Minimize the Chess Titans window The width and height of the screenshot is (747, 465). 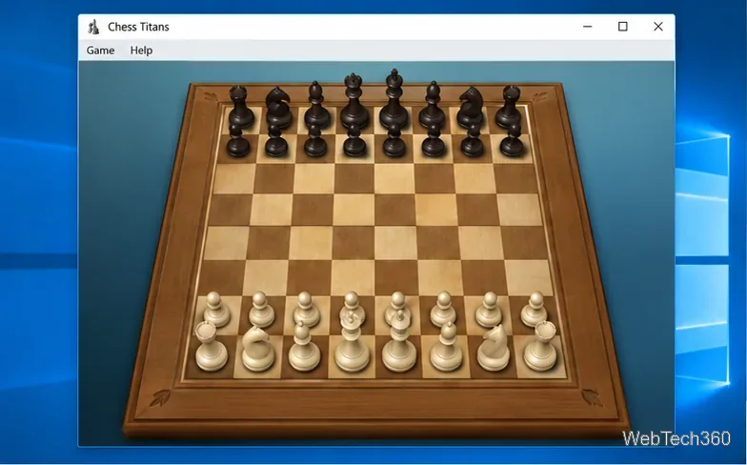tap(587, 27)
